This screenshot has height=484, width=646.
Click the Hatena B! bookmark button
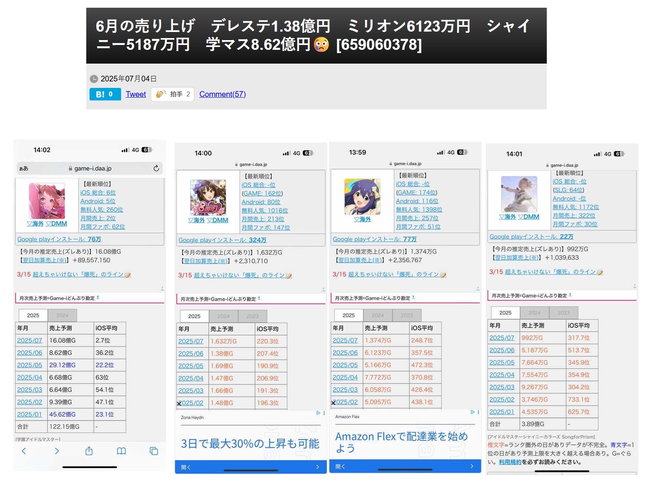(105, 94)
